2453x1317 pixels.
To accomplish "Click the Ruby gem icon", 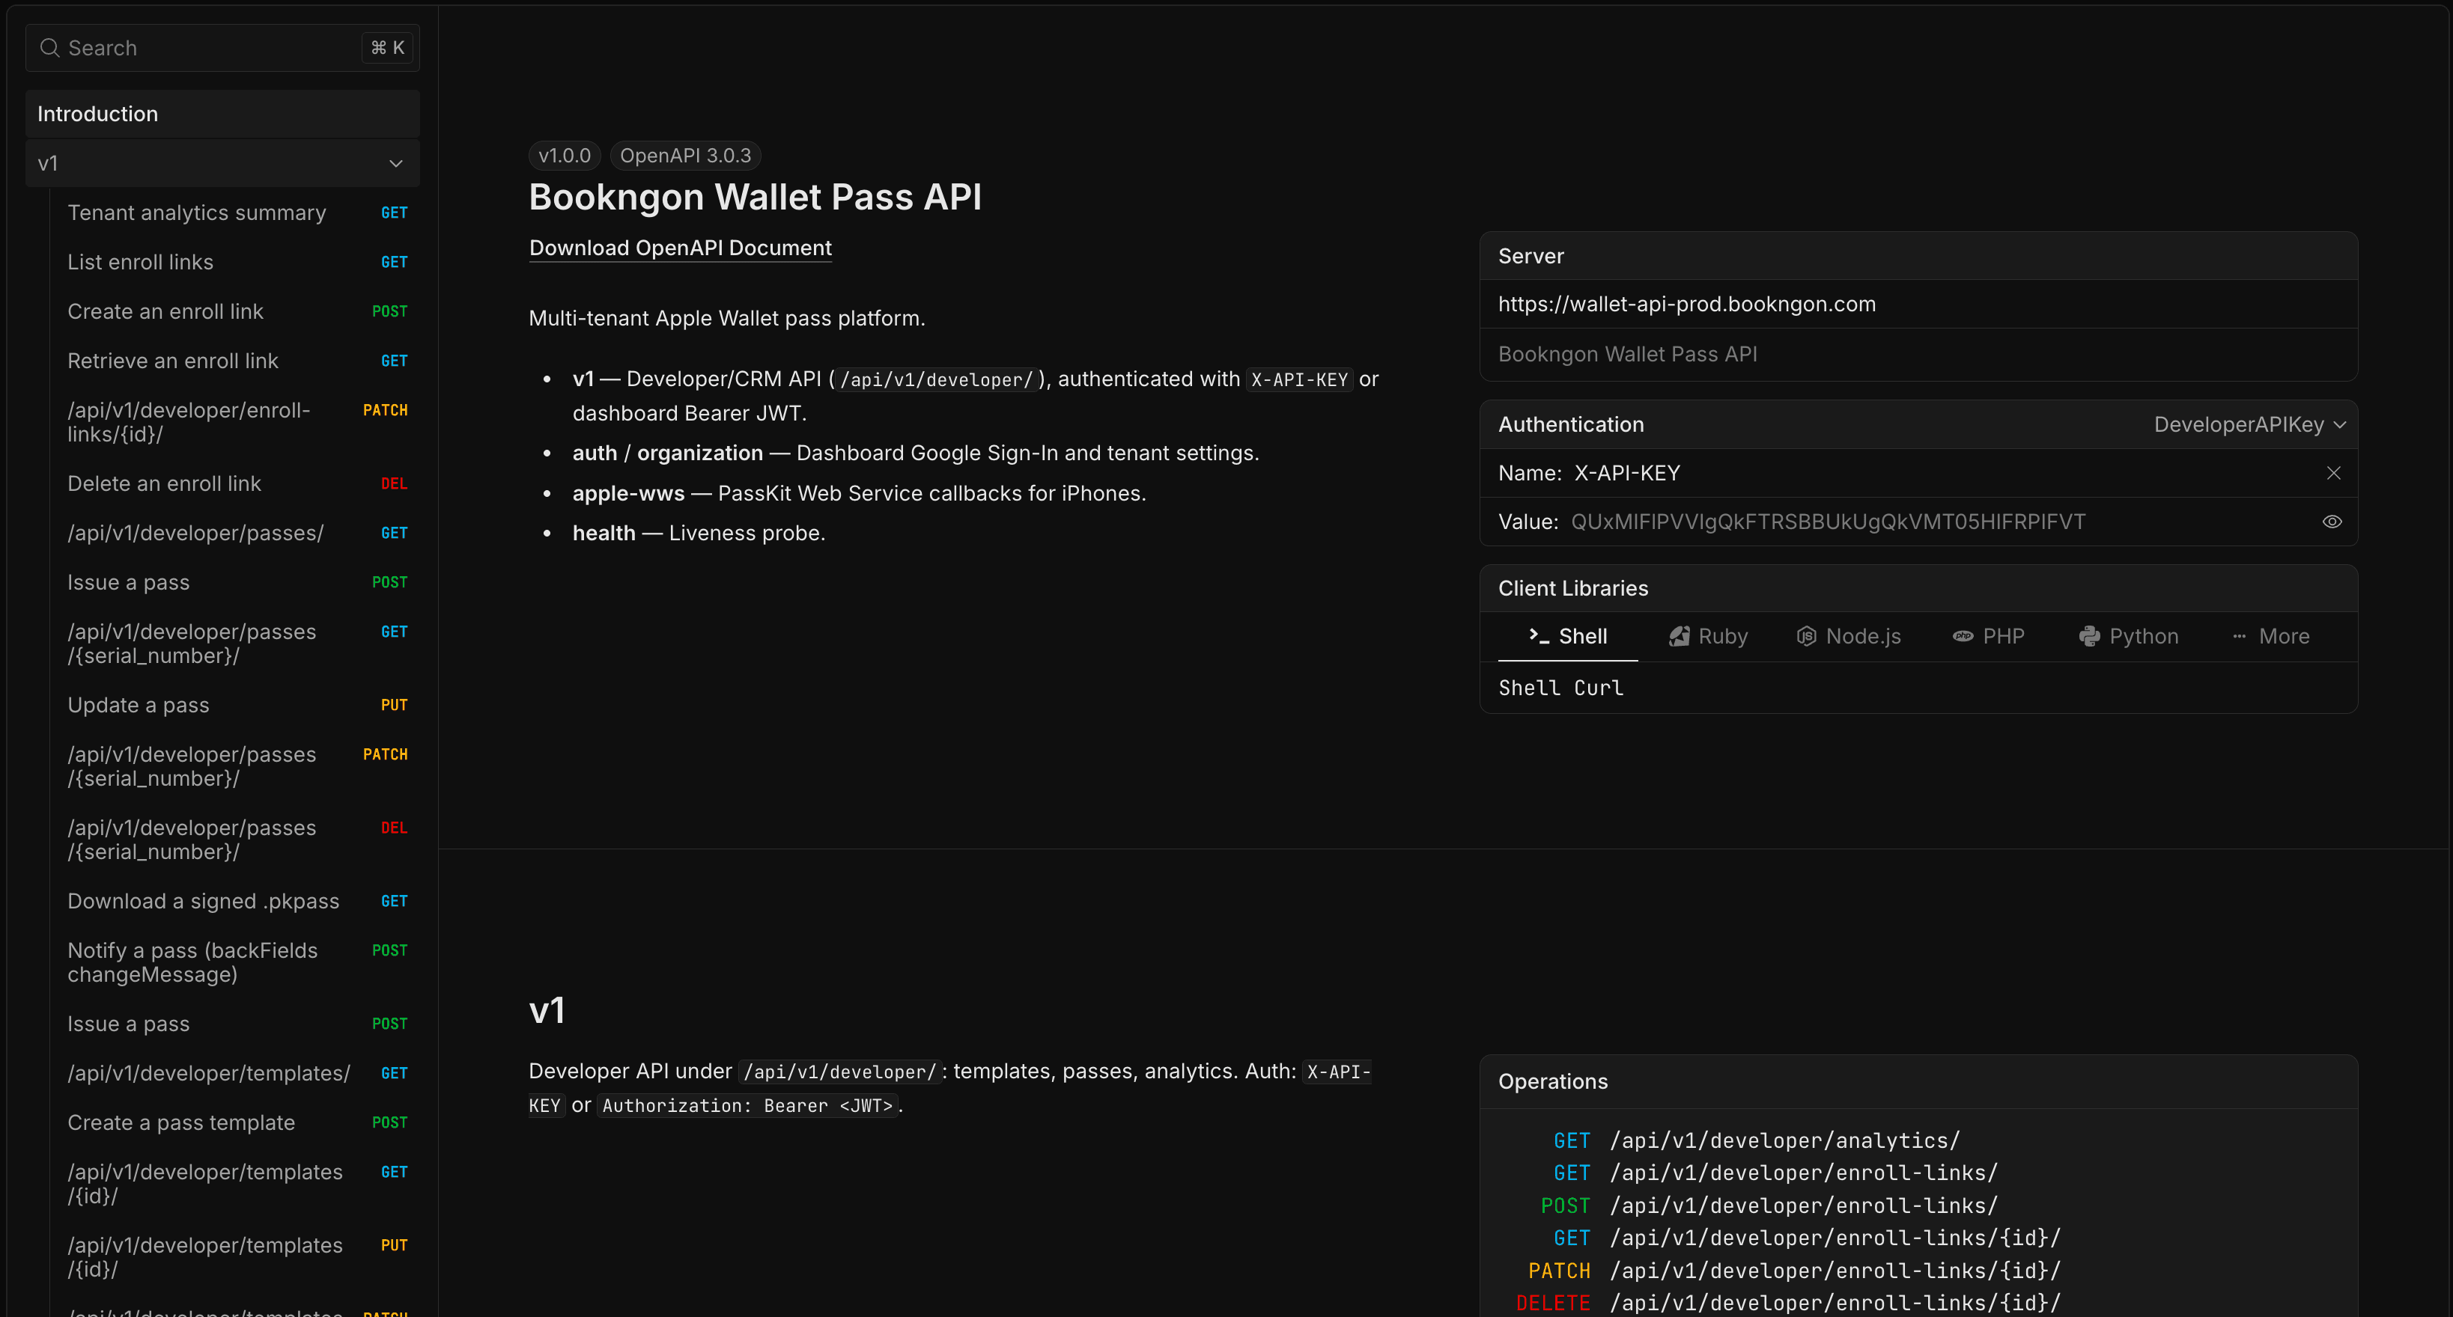I will coord(1679,635).
